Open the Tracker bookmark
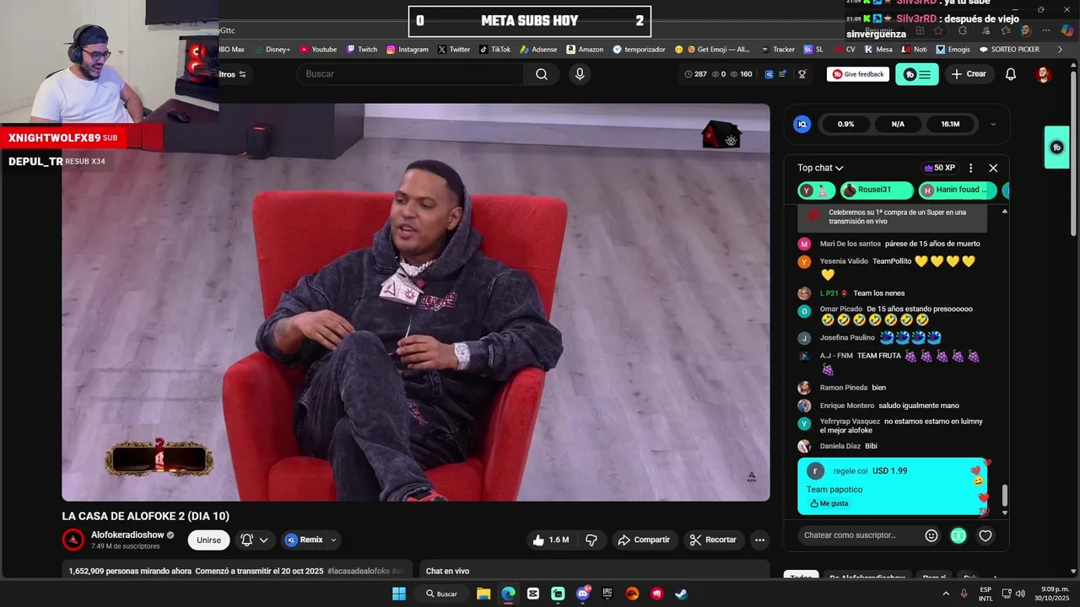The width and height of the screenshot is (1080, 607). click(x=777, y=50)
